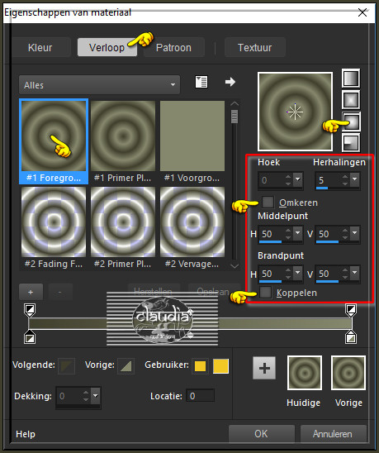The image size is (379, 453).
Task: Select the linear gradient style icon
Action: coord(351,79)
